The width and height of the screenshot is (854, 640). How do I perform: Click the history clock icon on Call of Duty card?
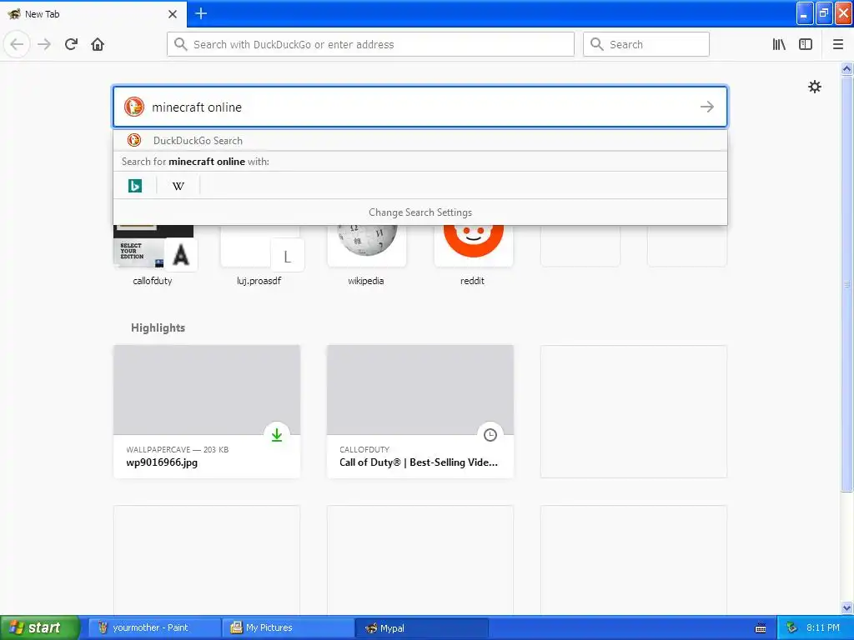490,435
